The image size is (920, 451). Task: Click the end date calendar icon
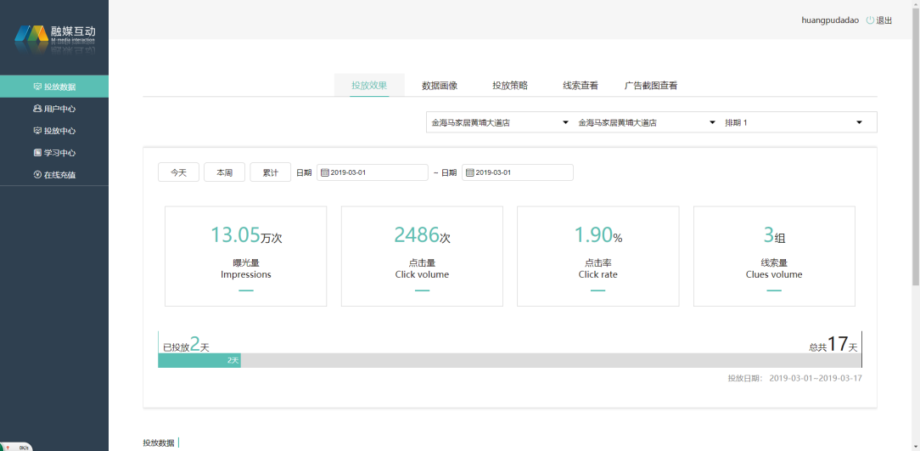469,172
